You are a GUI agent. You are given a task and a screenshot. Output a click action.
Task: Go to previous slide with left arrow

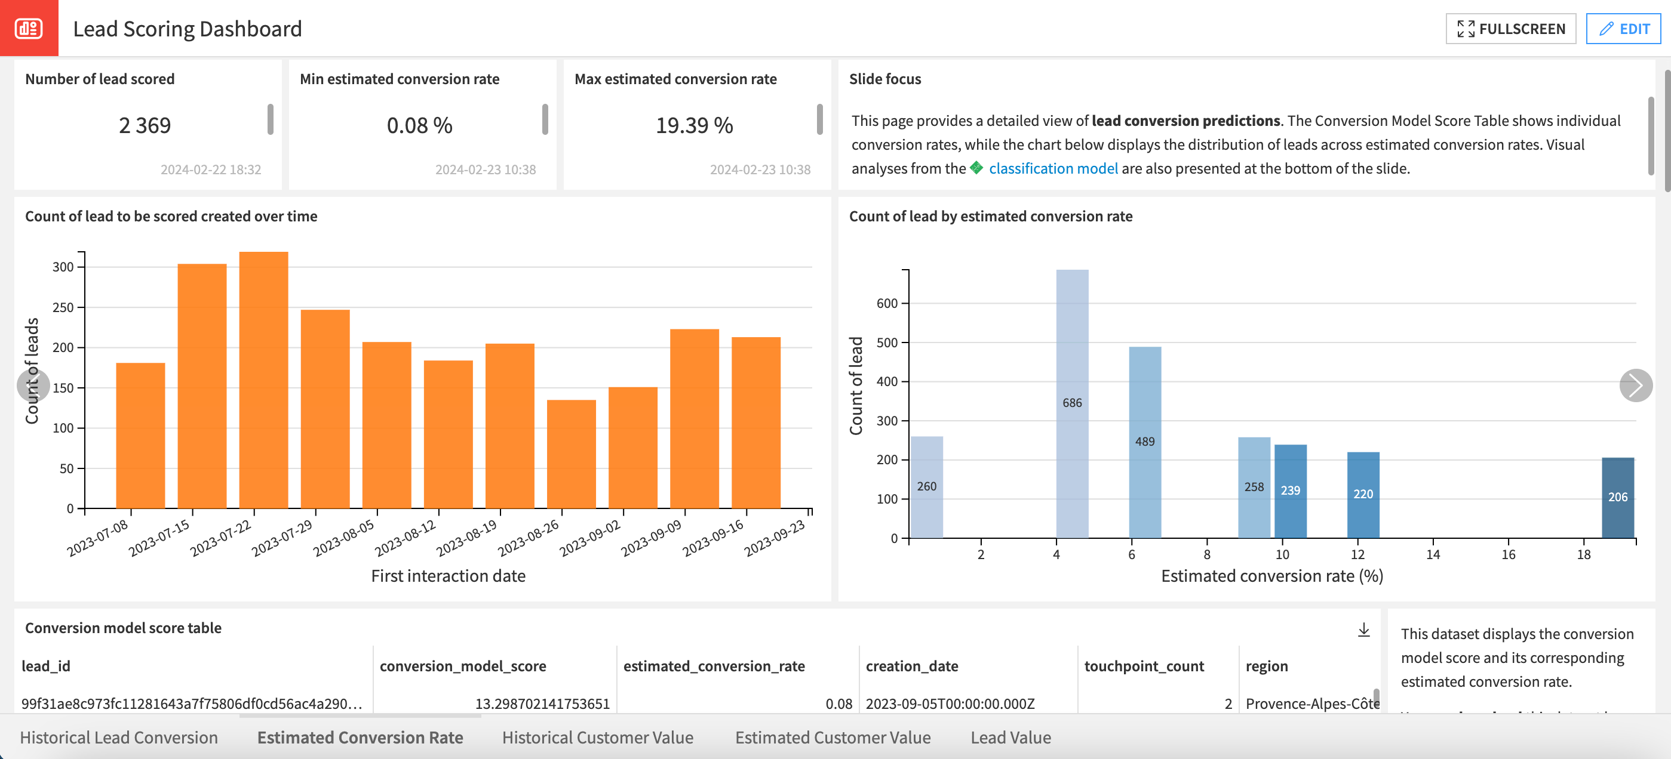pyautogui.click(x=33, y=385)
